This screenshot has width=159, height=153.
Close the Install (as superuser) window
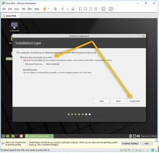[x=143, y=36]
